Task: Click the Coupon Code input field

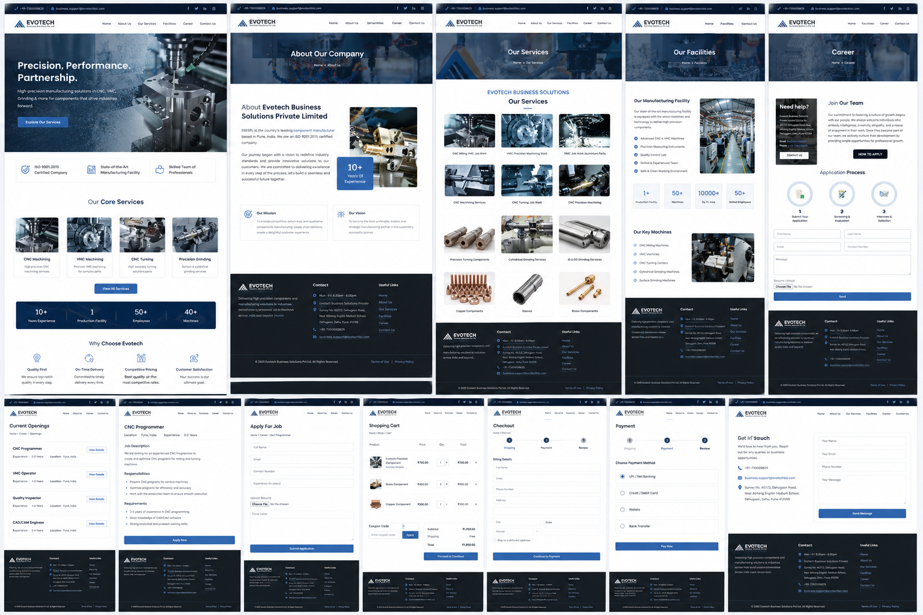Action: point(385,535)
